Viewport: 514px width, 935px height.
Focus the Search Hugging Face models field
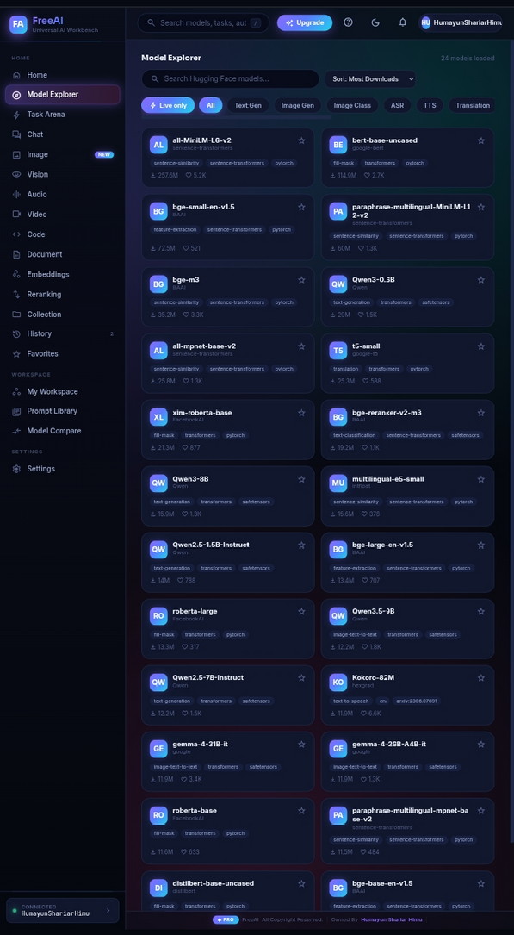coord(231,78)
